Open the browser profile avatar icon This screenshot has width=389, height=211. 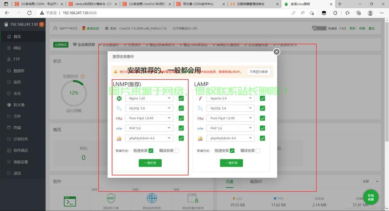coord(370,13)
